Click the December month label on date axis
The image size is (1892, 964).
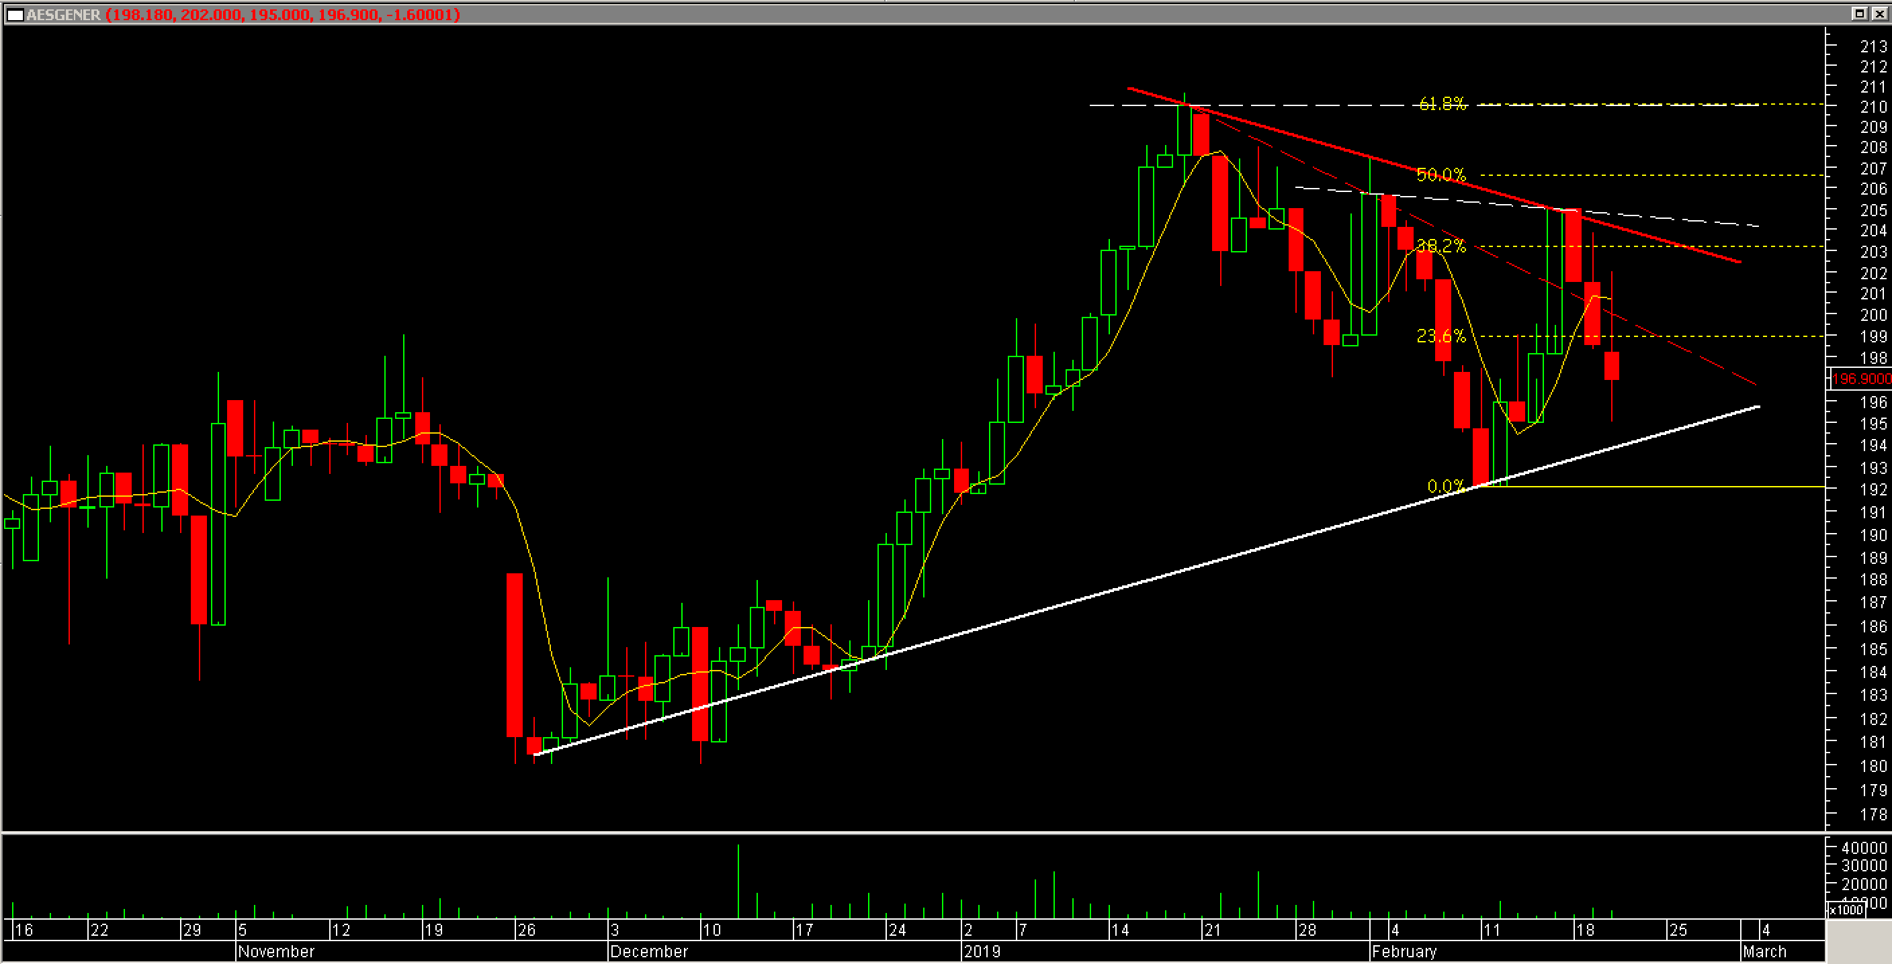pyautogui.click(x=648, y=951)
